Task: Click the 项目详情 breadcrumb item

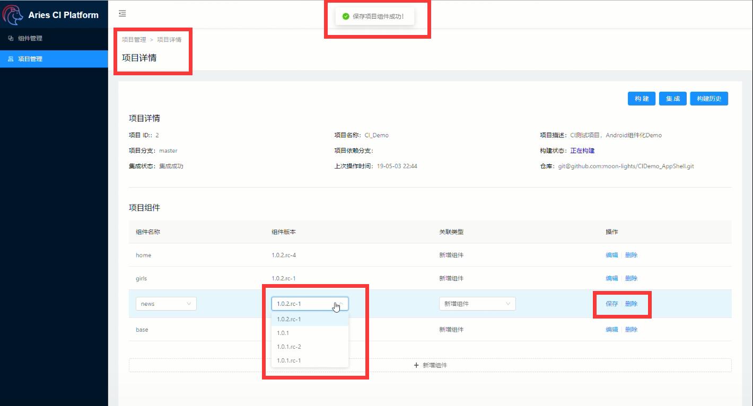Action: (x=169, y=40)
